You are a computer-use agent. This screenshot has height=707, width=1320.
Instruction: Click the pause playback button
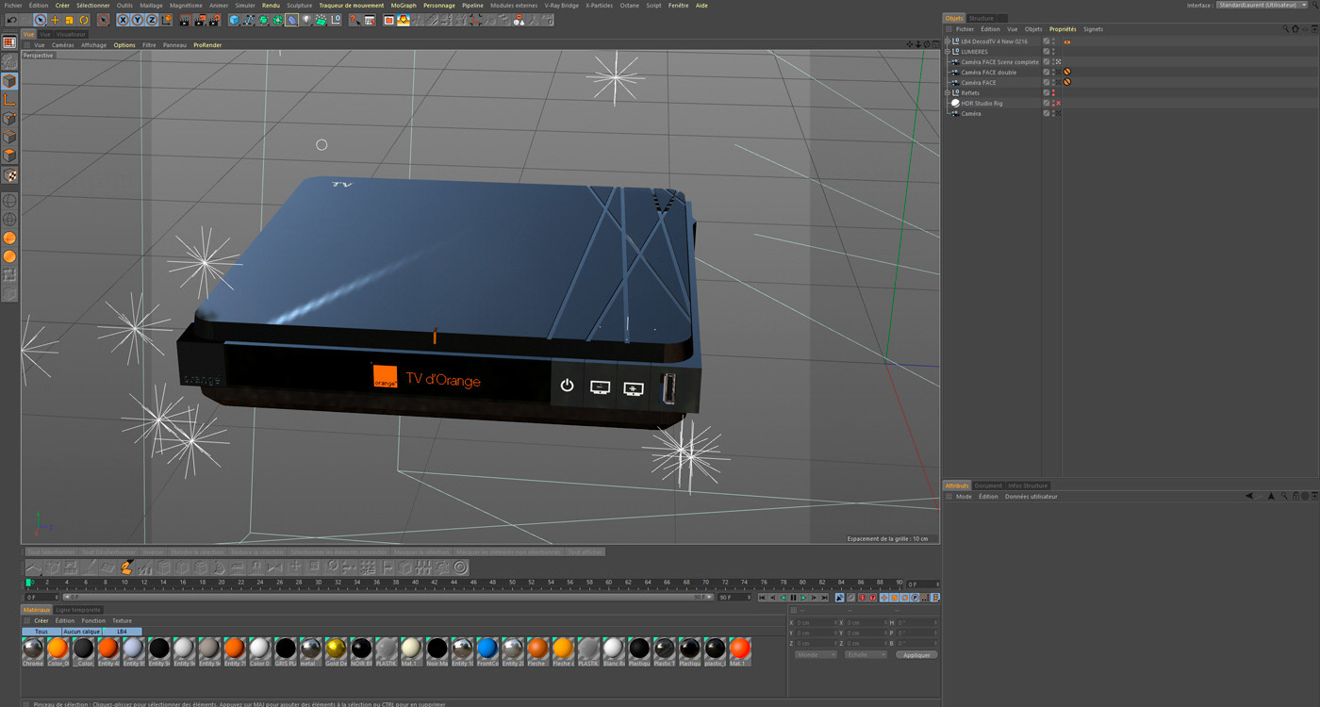click(x=793, y=598)
